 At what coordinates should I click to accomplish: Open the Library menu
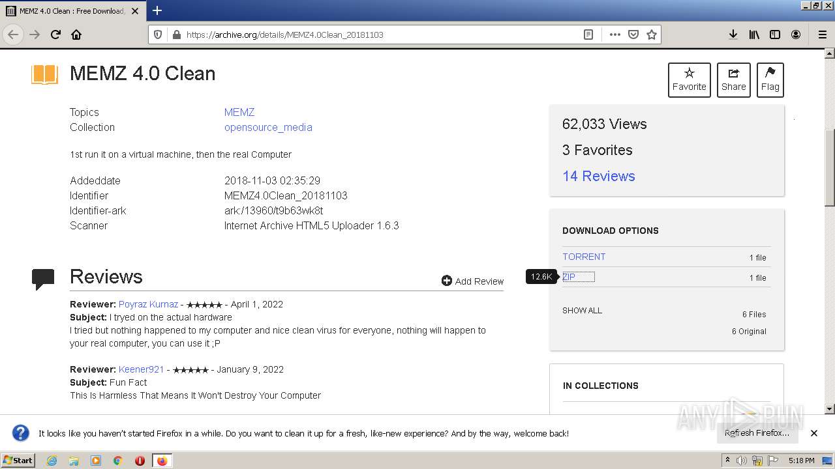(x=754, y=35)
